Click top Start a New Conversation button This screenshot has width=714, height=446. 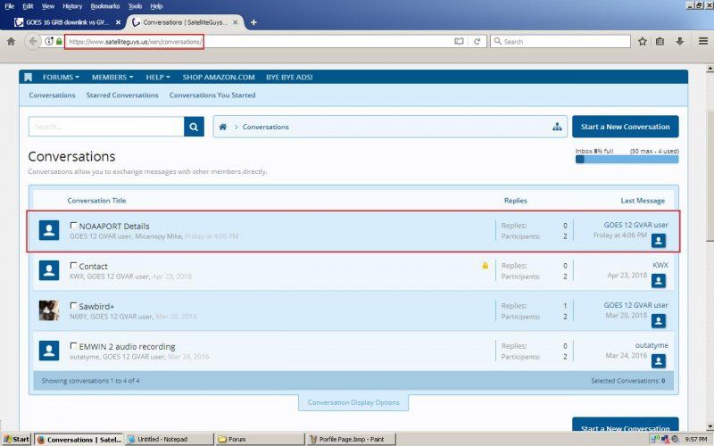tap(626, 127)
